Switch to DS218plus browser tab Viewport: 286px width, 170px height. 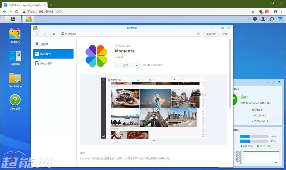pyautogui.click(x=24, y=5)
